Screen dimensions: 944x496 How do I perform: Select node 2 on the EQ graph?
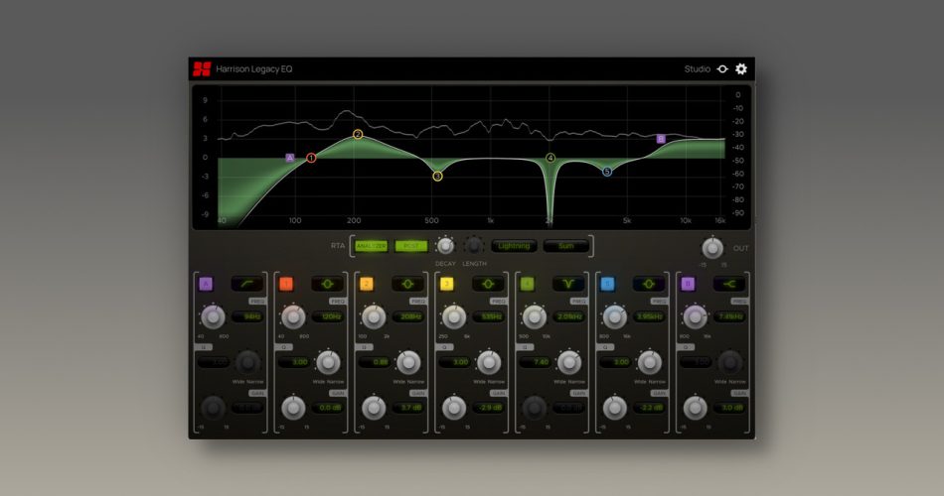[358, 135]
